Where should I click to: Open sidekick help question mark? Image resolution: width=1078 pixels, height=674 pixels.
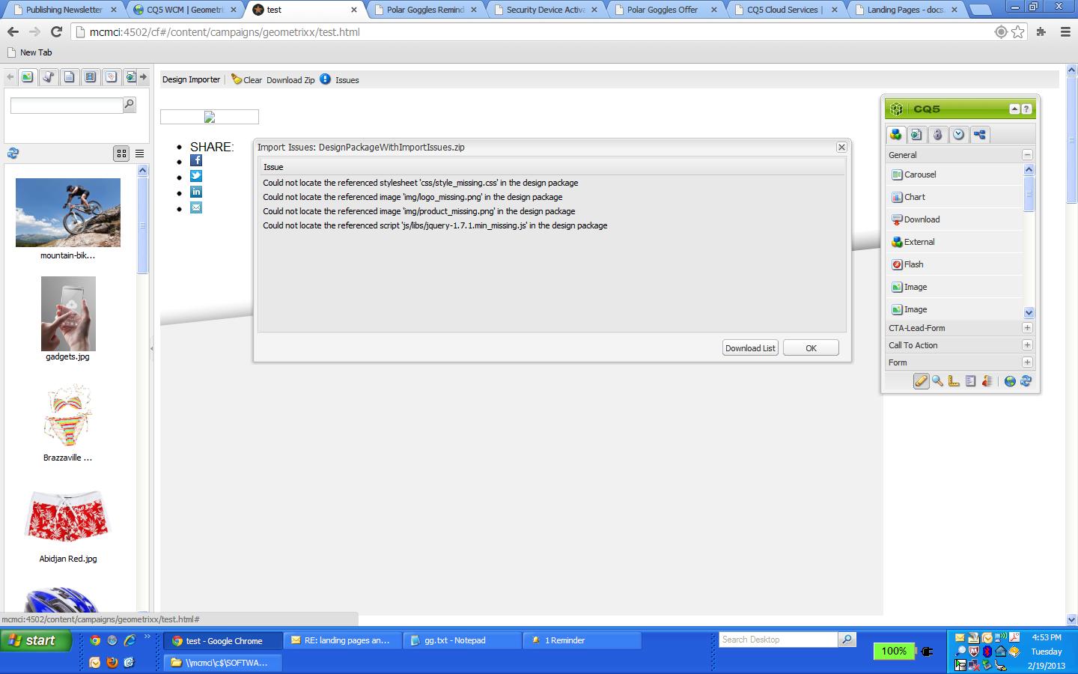pos(1026,109)
